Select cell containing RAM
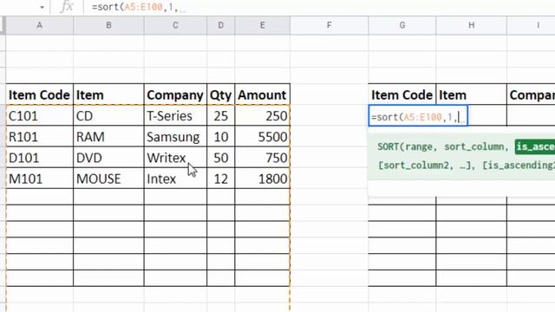555x312 pixels. point(108,137)
